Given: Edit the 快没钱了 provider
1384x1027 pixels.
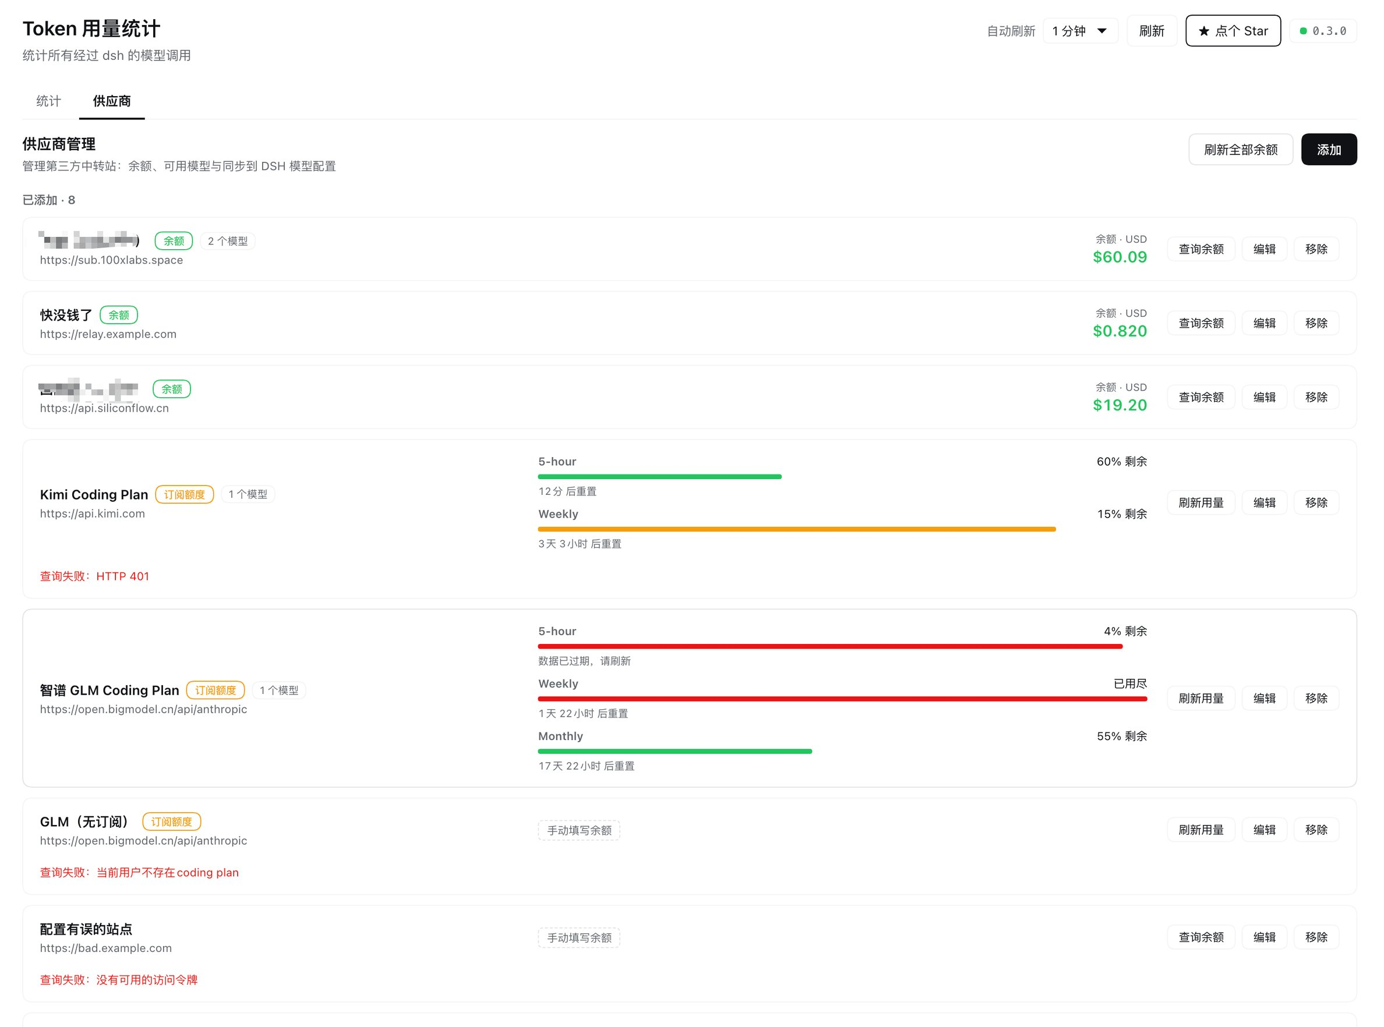Looking at the screenshot, I should (1264, 323).
